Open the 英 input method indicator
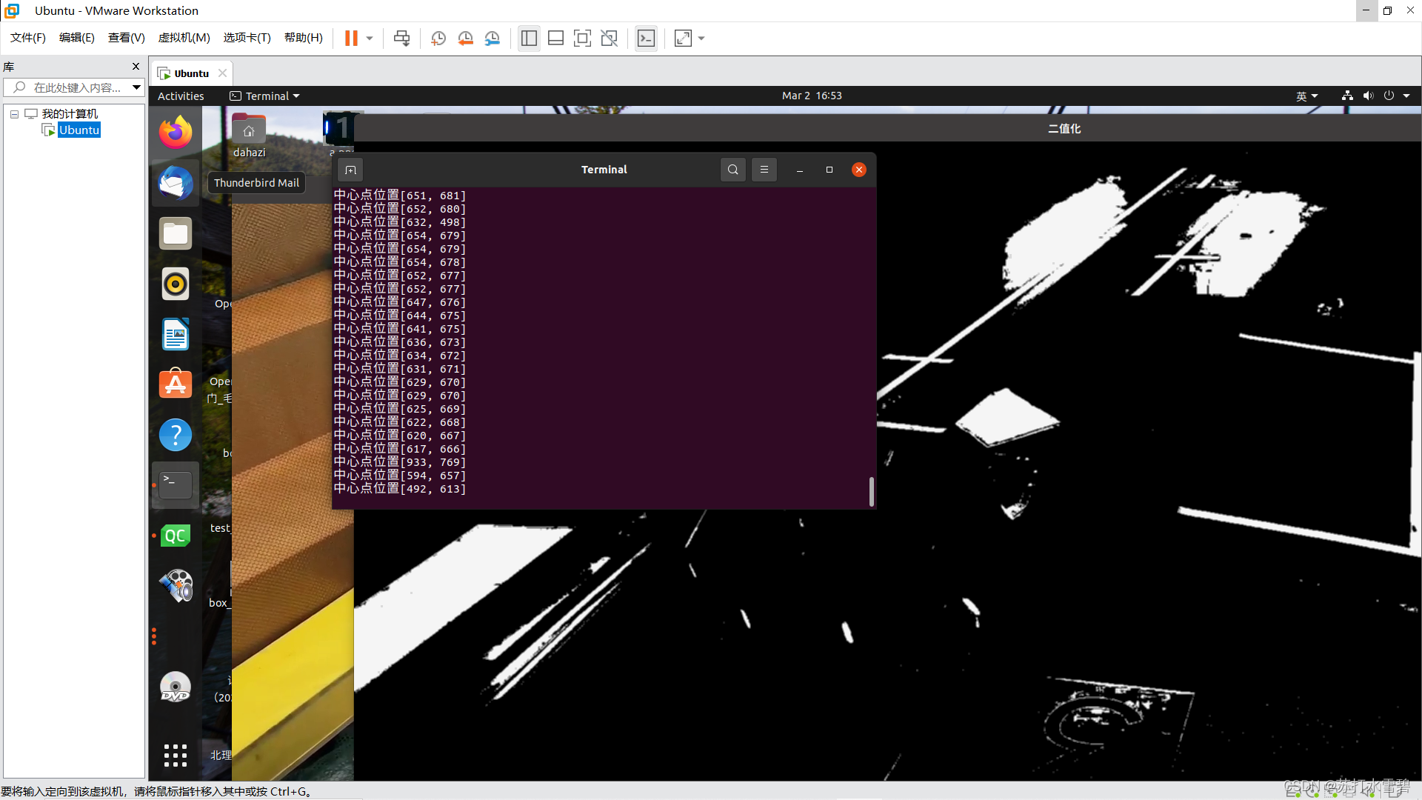 (x=1307, y=96)
